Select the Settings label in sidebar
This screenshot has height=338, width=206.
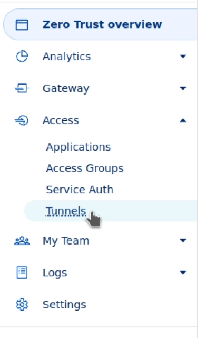pos(64,305)
